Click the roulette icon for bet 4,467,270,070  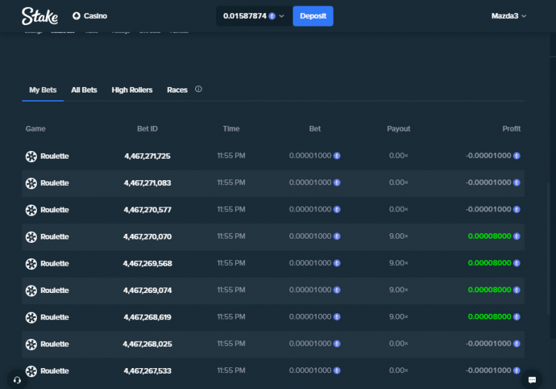pyautogui.click(x=31, y=237)
